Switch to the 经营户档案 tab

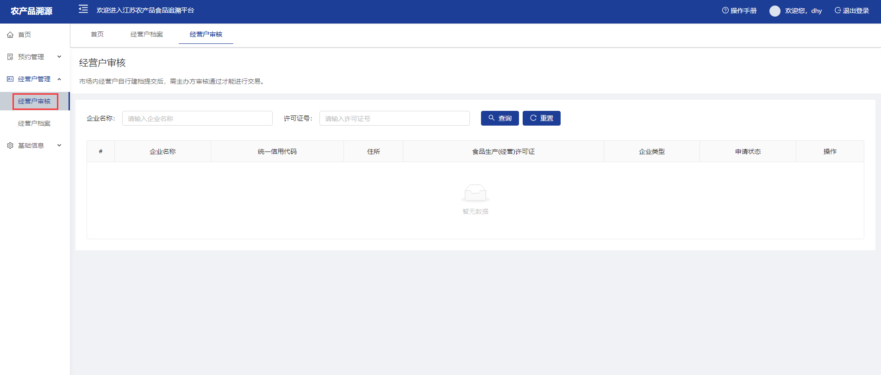[147, 35]
